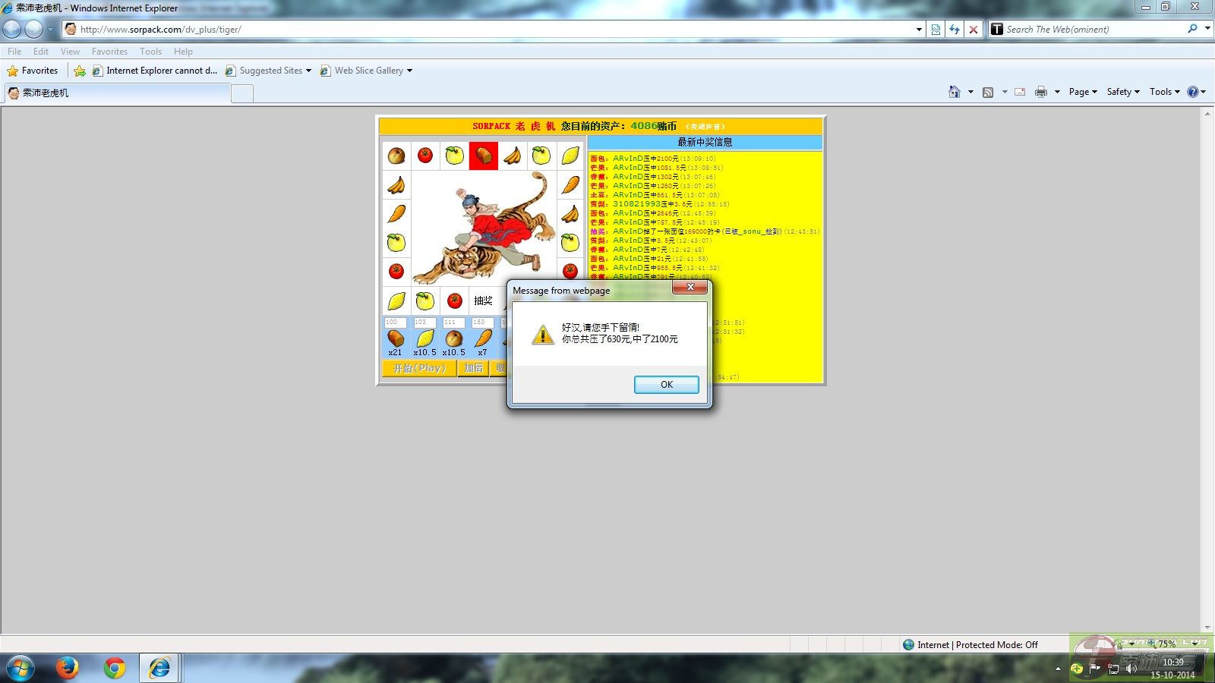1215x683 pixels.
Task: Click the Home icon in command bar
Action: point(954,92)
